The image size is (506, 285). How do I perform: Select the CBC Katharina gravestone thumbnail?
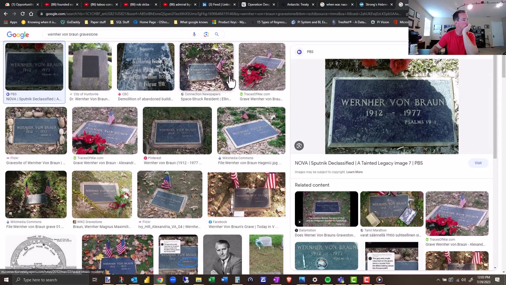click(x=145, y=67)
